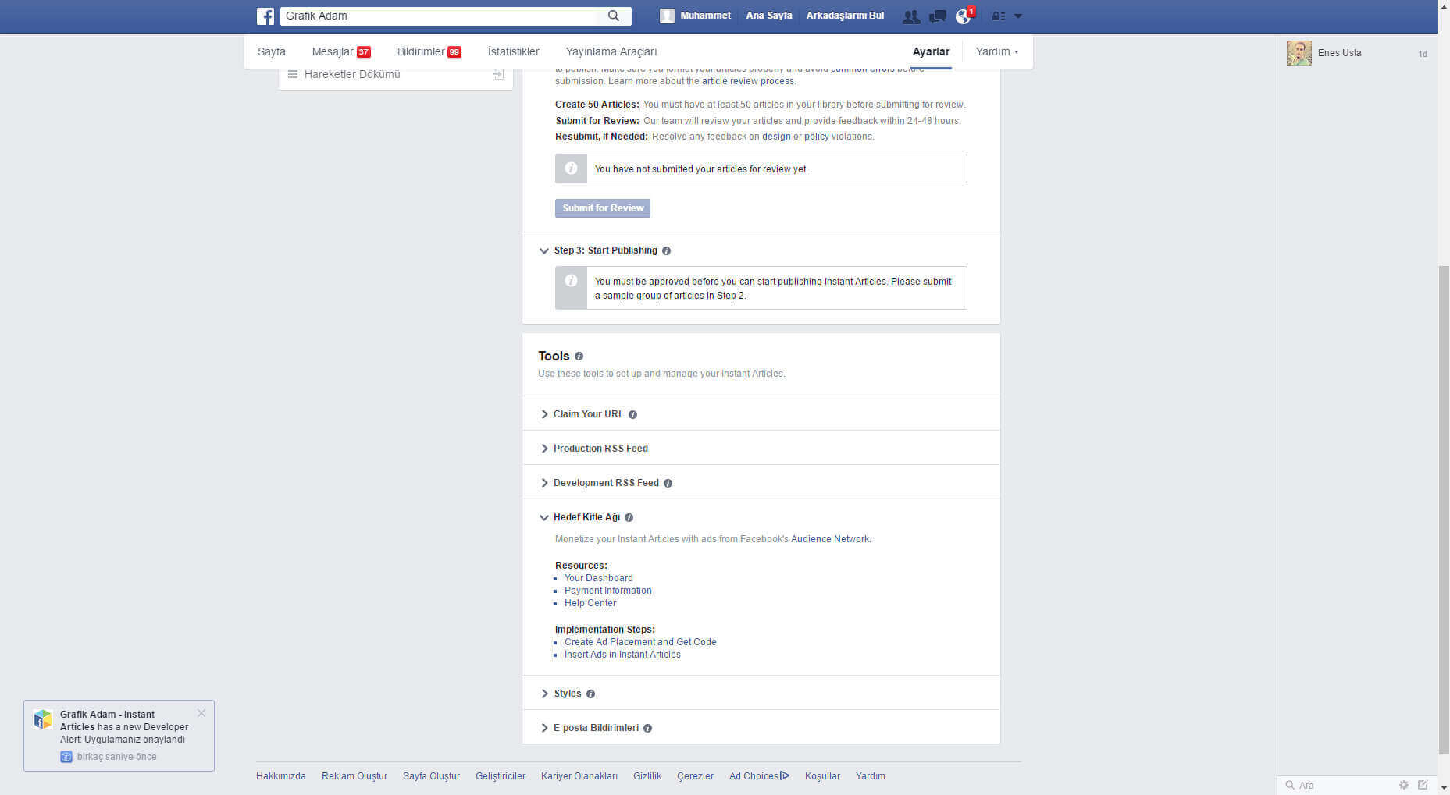The image size is (1450, 795).
Task: Close the Developer Alert notification
Action: pyautogui.click(x=201, y=713)
